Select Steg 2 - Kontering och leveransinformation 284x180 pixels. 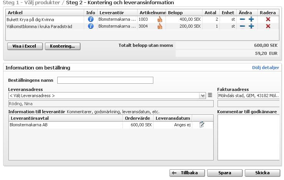pos(120,3)
